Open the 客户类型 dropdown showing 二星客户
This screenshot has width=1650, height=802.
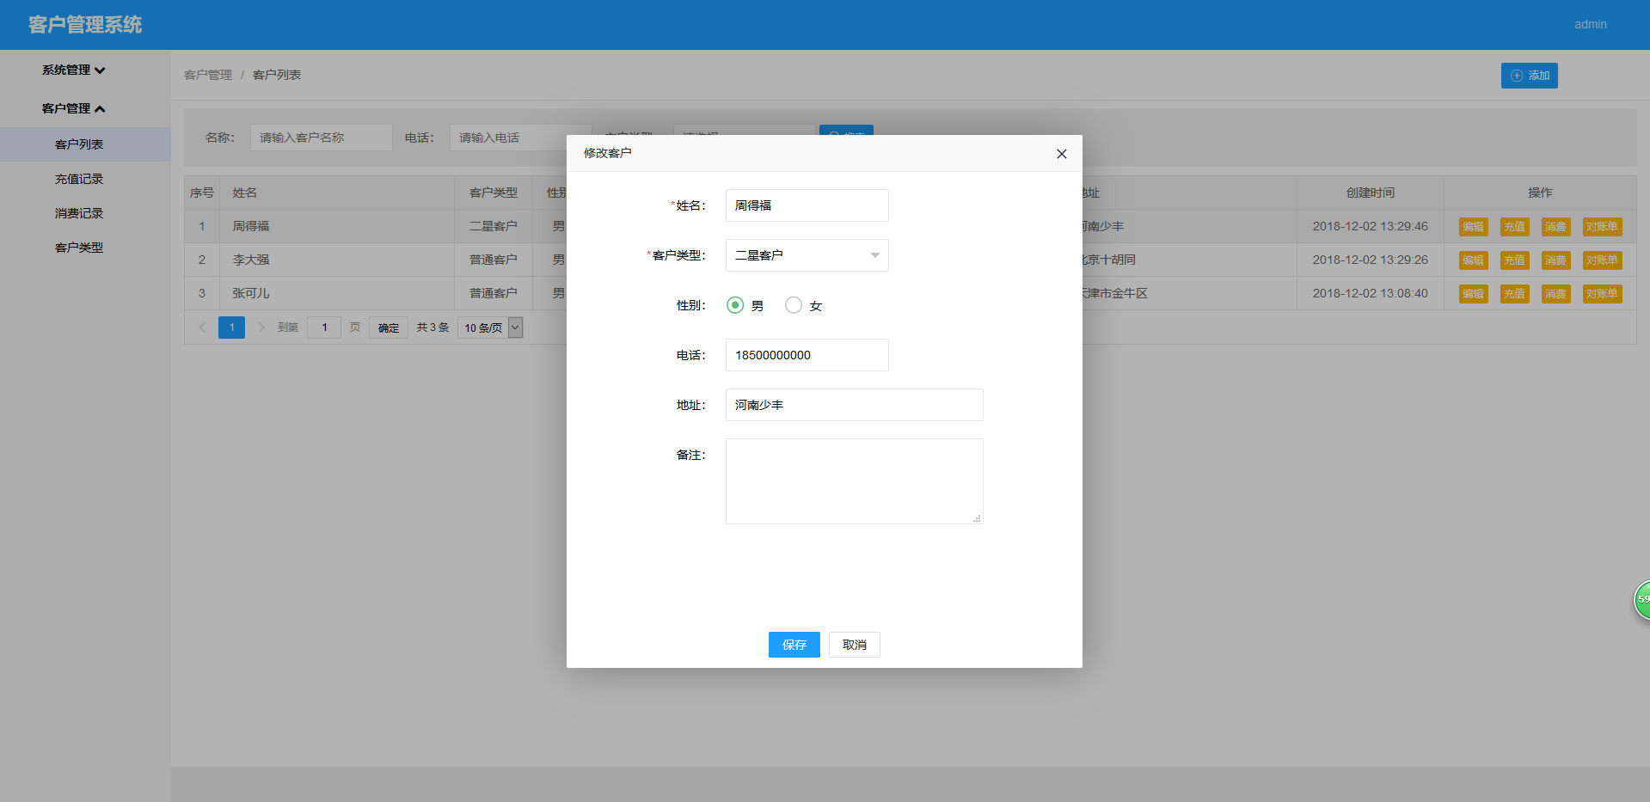(x=806, y=255)
